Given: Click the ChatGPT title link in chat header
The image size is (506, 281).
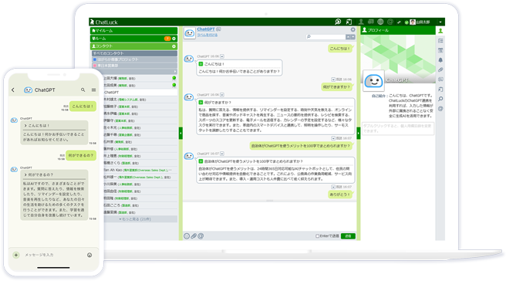Looking at the screenshot, I should [206, 29].
